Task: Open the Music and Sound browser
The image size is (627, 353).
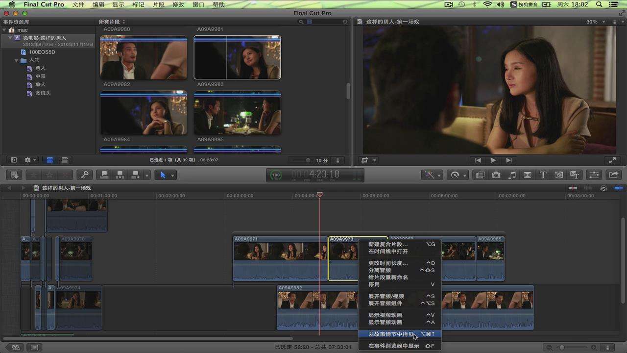Action: point(512,175)
